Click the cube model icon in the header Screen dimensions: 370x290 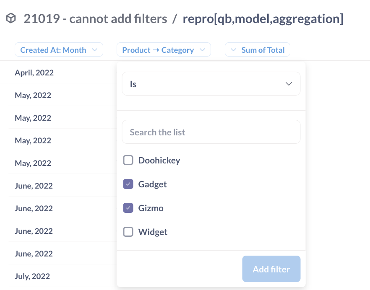coord(10,18)
